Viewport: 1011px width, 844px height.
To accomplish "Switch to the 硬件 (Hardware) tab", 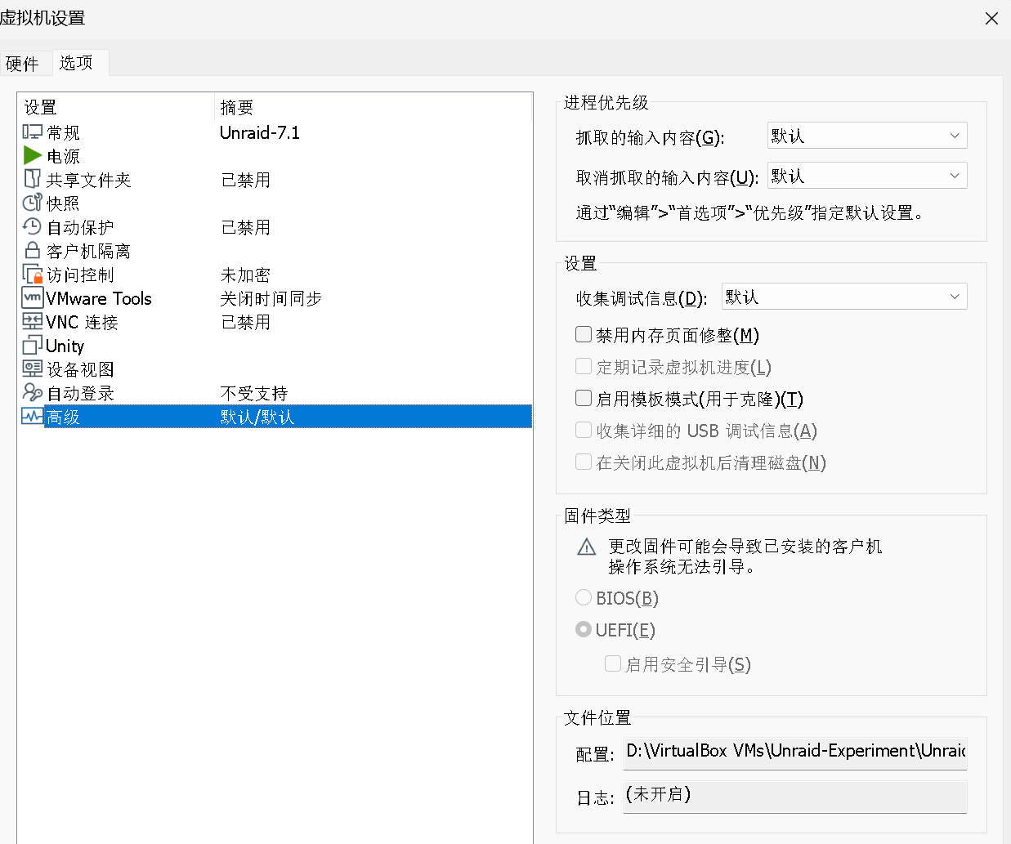I will [x=22, y=64].
